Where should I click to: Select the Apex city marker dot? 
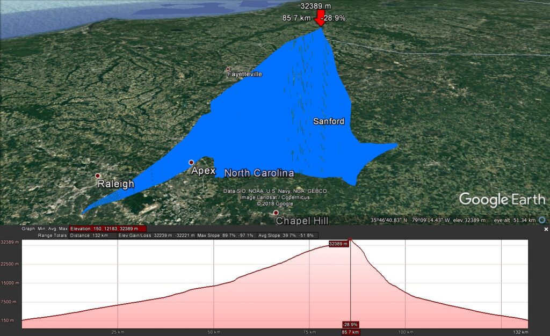point(191,162)
